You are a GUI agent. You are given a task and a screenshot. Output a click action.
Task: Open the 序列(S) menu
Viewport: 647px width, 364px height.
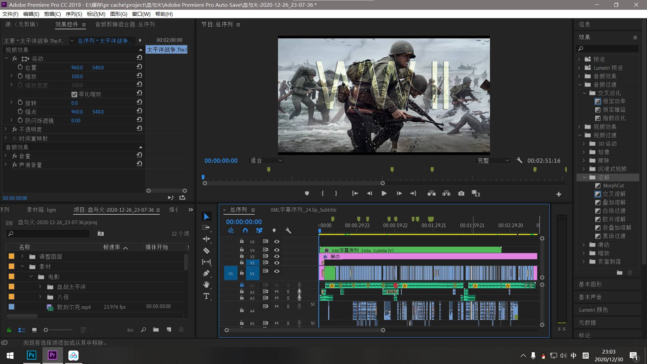point(74,14)
